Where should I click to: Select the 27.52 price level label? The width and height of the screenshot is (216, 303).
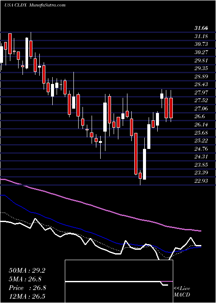click(201, 100)
